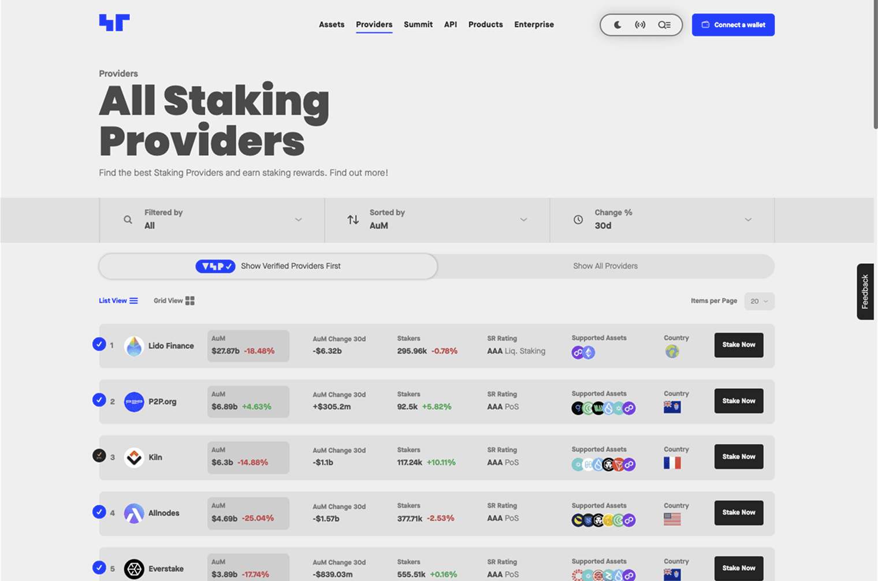Switch to List View

pyautogui.click(x=118, y=300)
